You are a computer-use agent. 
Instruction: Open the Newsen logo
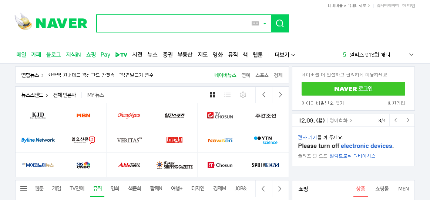coord(220,140)
